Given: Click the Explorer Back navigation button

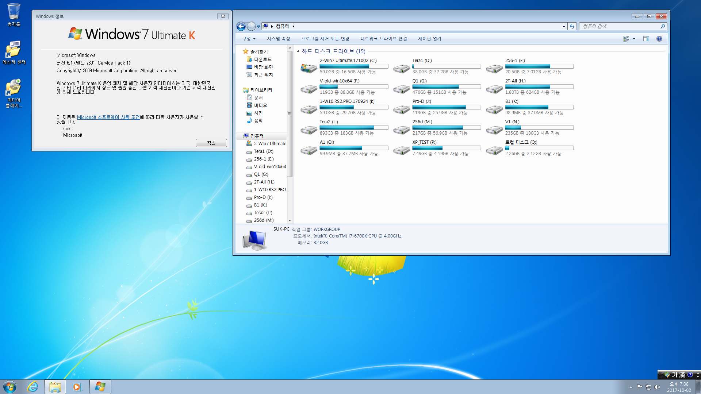Looking at the screenshot, I should (x=241, y=26).
